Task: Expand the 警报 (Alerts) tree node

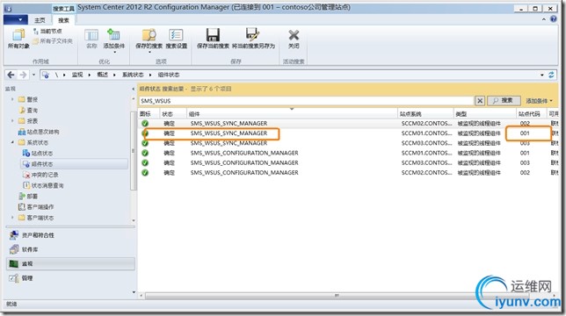Action: click(12, 99)
